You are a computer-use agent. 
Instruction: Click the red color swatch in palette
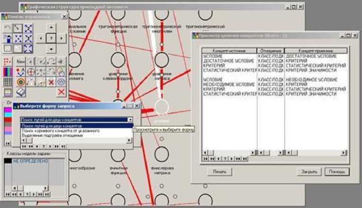click(x=8, y=120)
